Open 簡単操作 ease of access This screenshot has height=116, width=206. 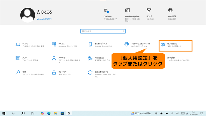point(178,59)
